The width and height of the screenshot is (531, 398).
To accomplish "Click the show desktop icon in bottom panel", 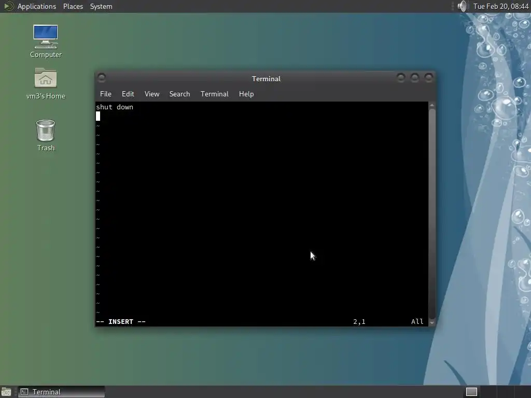I will pyautogui.click(x=6, y=392).
